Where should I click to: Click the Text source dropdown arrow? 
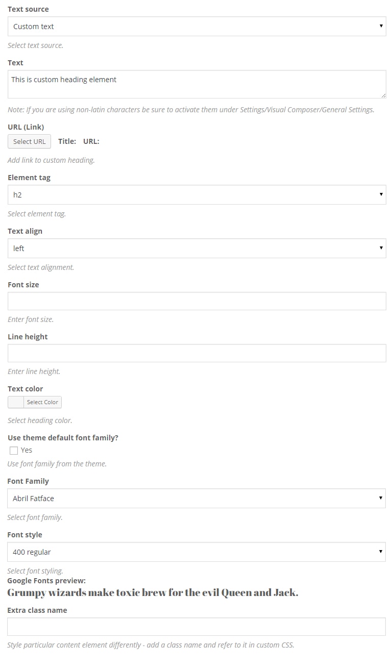(381, 27)
